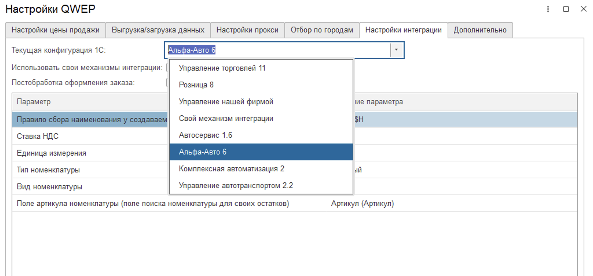Open the Дополнительно tab
This screenshot has width=593, height=276.
pyautogui.click(x=480, y=30)
